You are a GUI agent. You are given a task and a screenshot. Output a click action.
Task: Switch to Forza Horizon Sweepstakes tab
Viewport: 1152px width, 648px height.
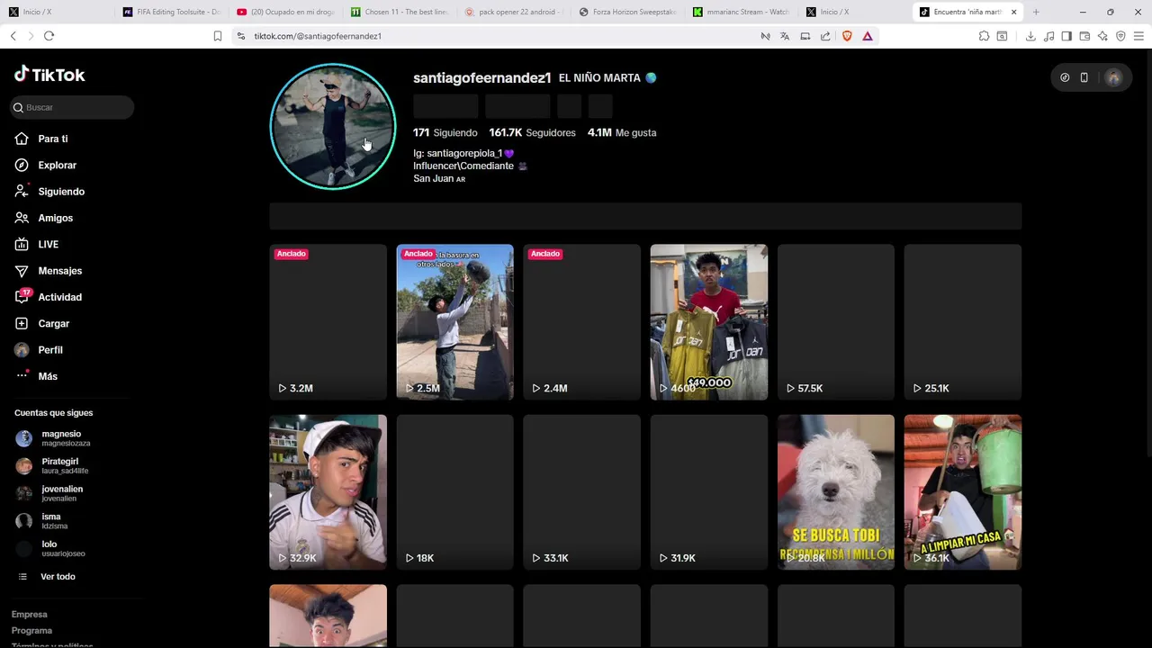point(628,12)
